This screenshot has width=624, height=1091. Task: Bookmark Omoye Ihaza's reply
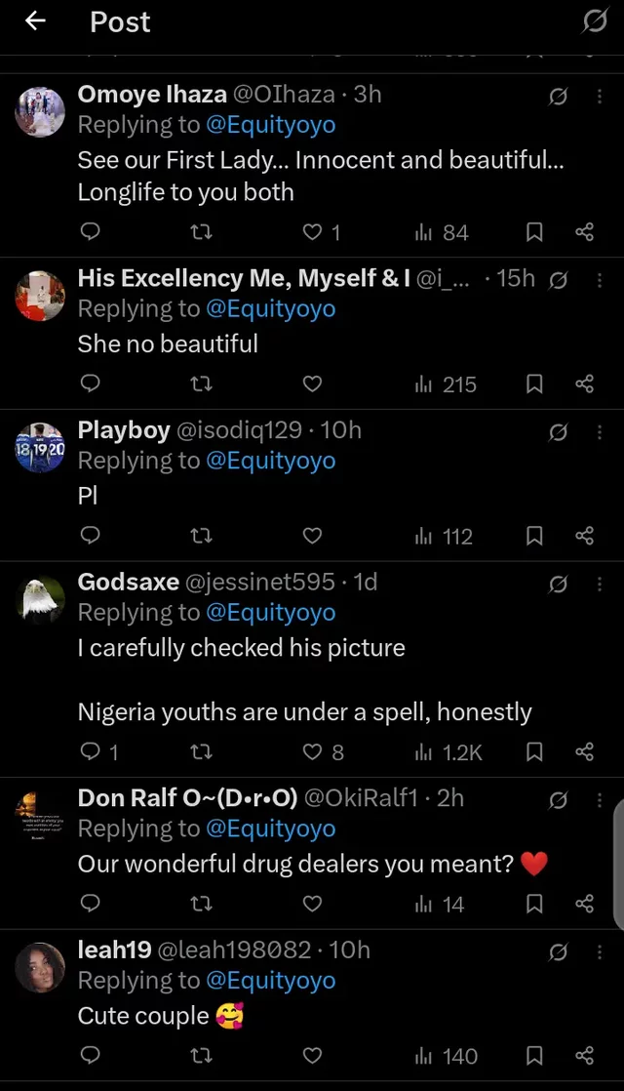(534, 232)
